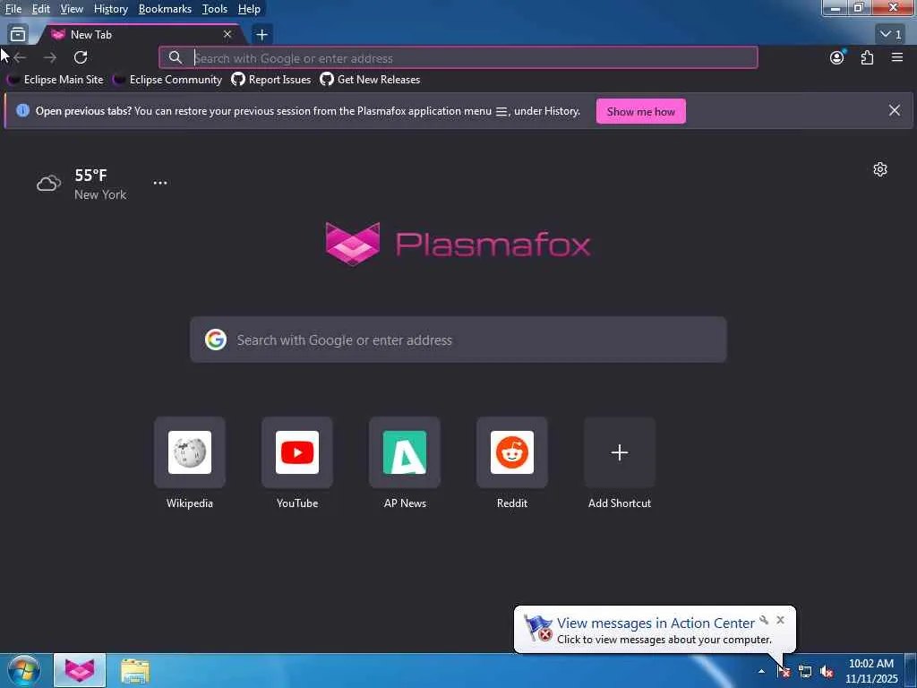Open the Help menu

point(249,9)
